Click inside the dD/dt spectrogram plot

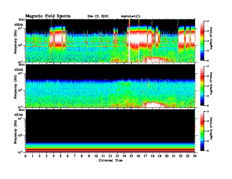tap(110, 86)
